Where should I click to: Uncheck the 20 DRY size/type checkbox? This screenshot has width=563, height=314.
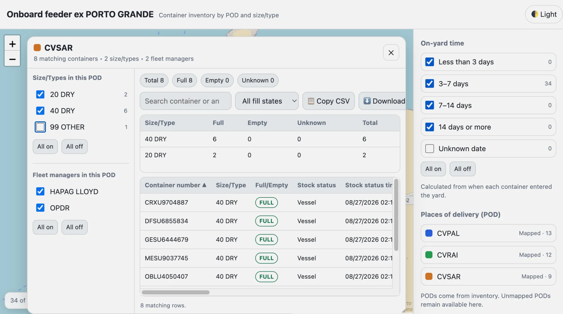(x=40, y=94)
